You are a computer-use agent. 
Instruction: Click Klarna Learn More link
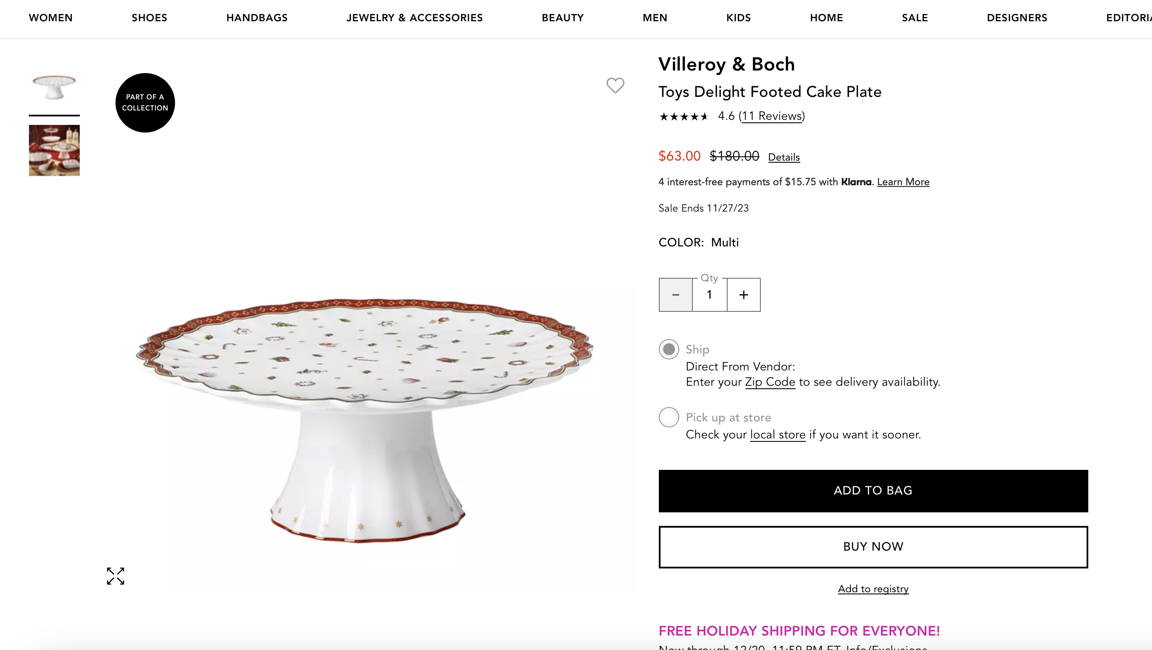point(903,182)
